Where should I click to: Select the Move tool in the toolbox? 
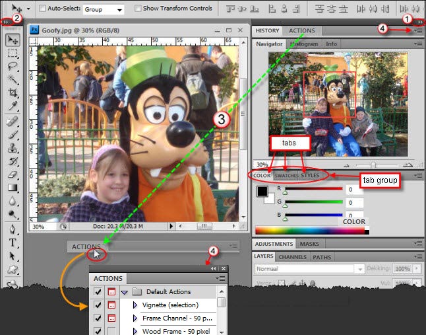coord(13,40)
